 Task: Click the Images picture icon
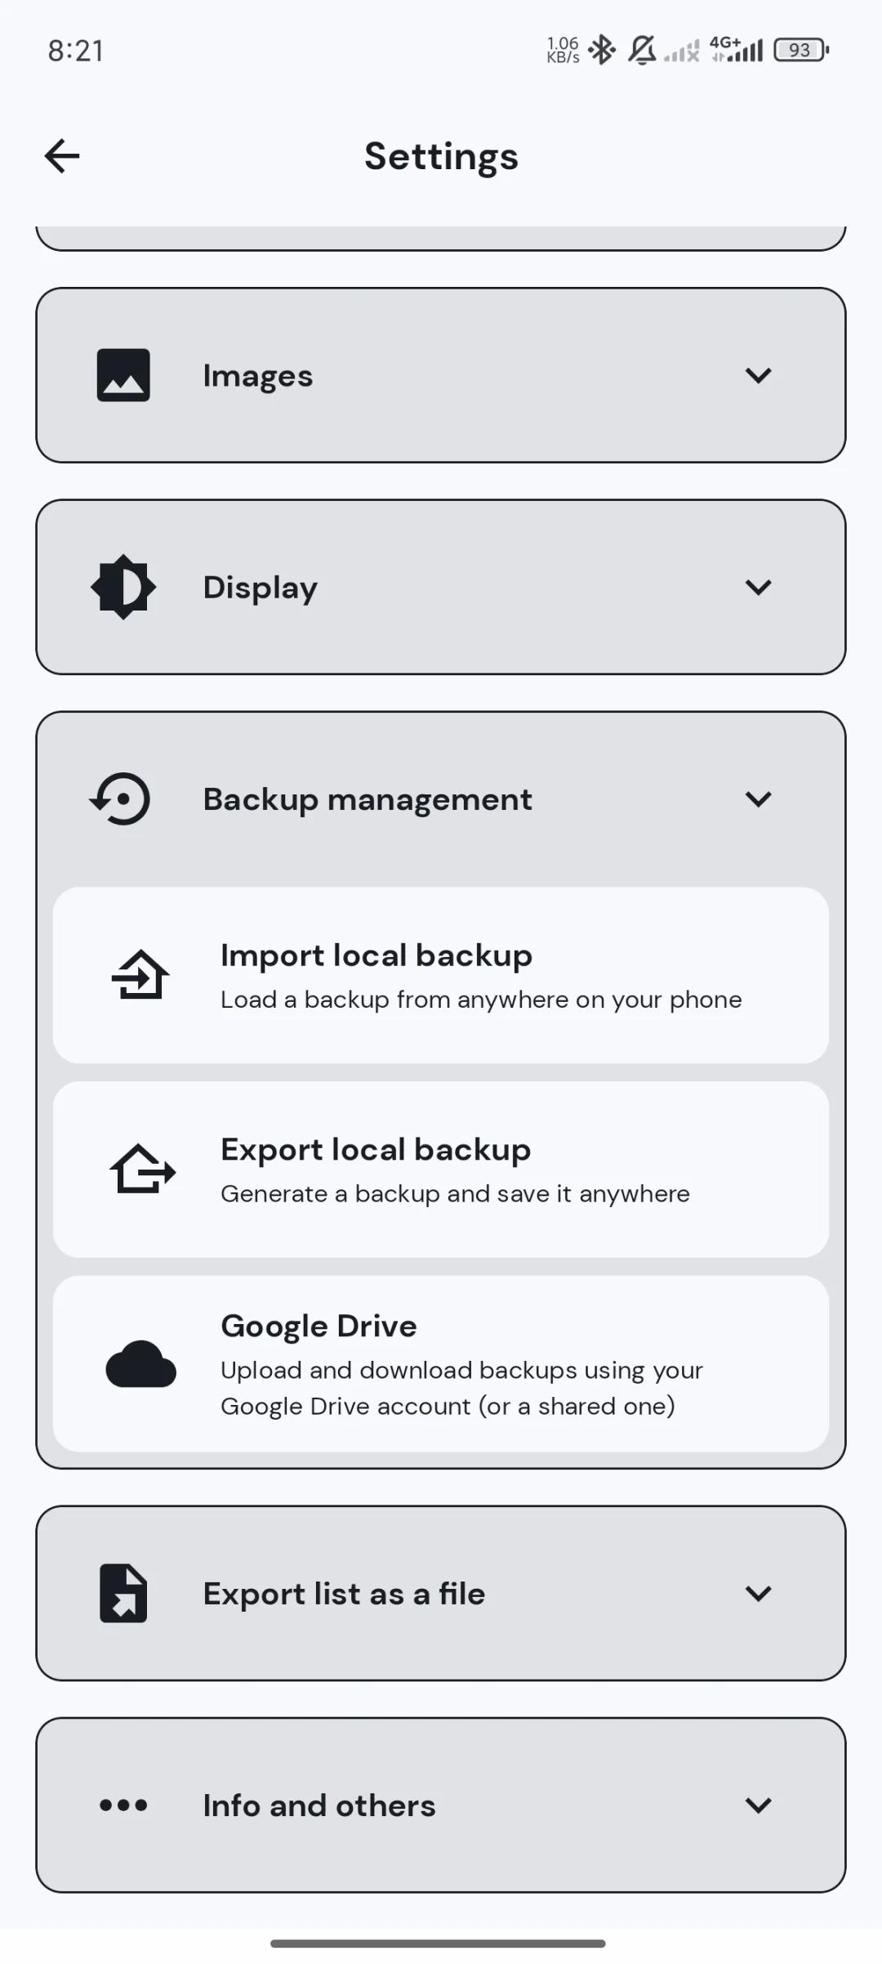[x=123, y=375]
